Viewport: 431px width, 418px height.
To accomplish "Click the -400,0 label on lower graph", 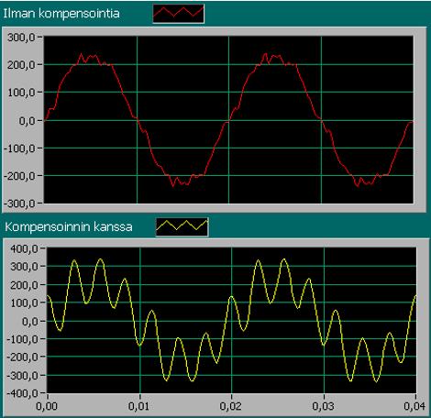I will (22, 393).
